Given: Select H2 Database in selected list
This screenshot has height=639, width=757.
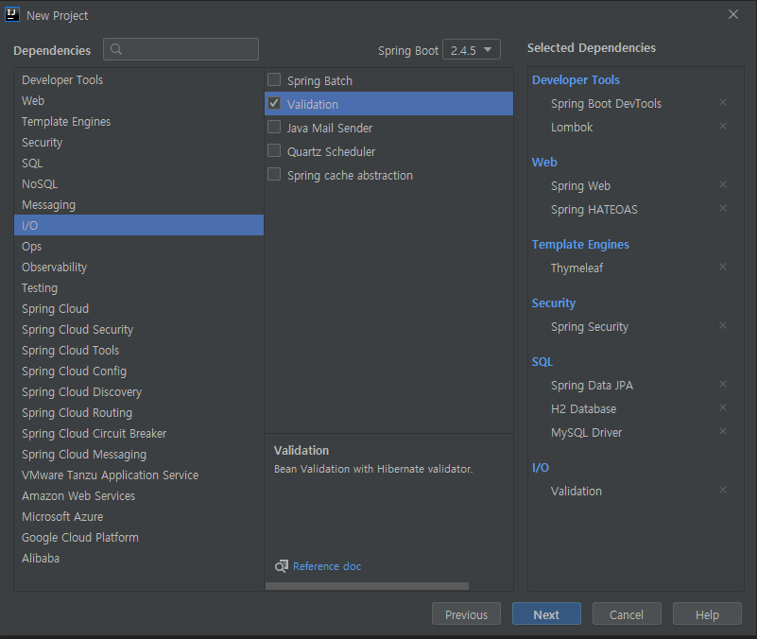Looking at the screenshot, I should click(x=583, y=408).
